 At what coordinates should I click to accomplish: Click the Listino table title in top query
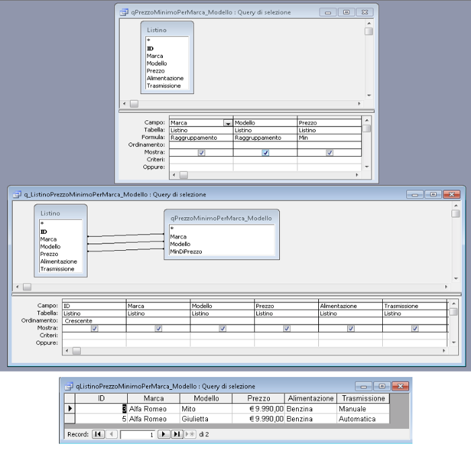coord(157,30)
